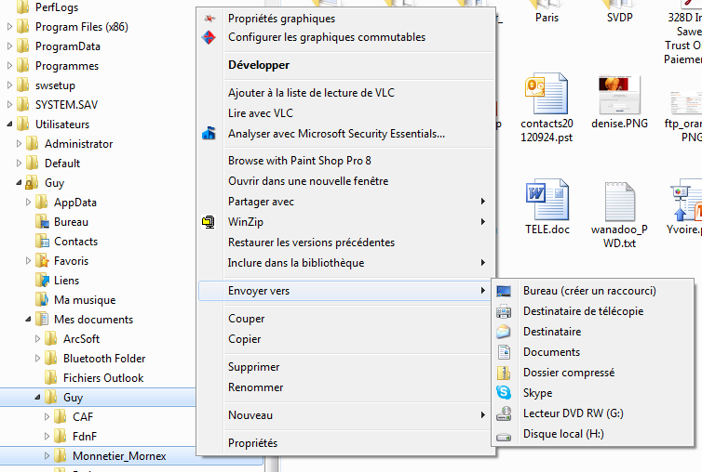
Task: Open the wanadoo_PWD.txt file icon
Action: click(x=613, y=202)
